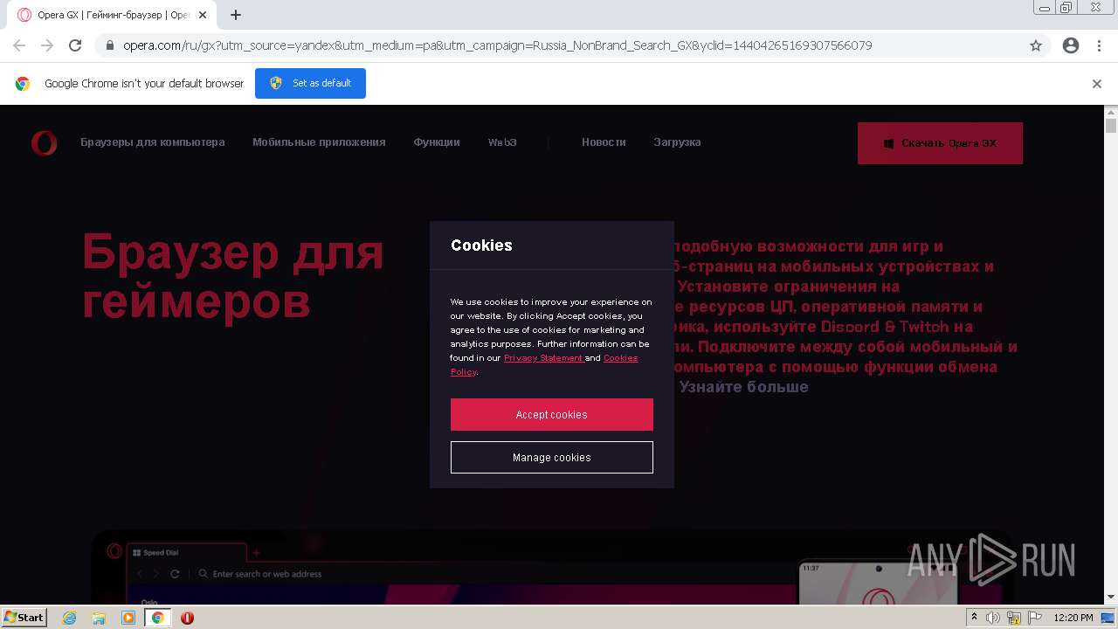Viewport: 1118px width, 629px height.
Task: Open File Explorer from the taskbar
Action: coord(99,618)
